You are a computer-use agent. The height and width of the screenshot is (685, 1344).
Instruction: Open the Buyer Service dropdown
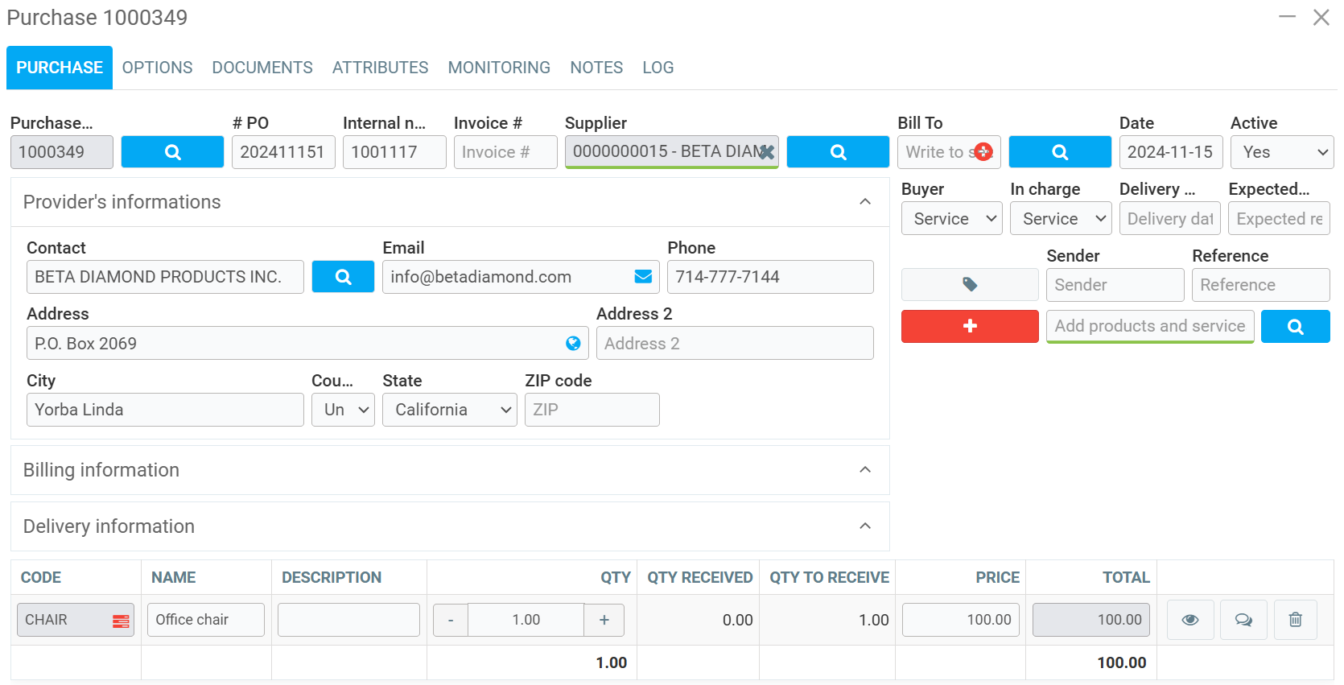(x=951, y=219)
